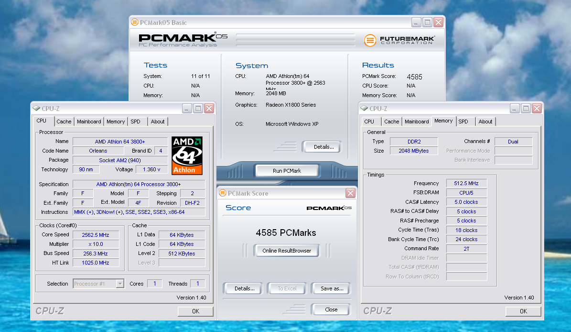The height and width of the screenshot is (332, 571).
Task: Close the PCMark Score dialog with X
Action: pyautogui.click(x=350, y=193)
